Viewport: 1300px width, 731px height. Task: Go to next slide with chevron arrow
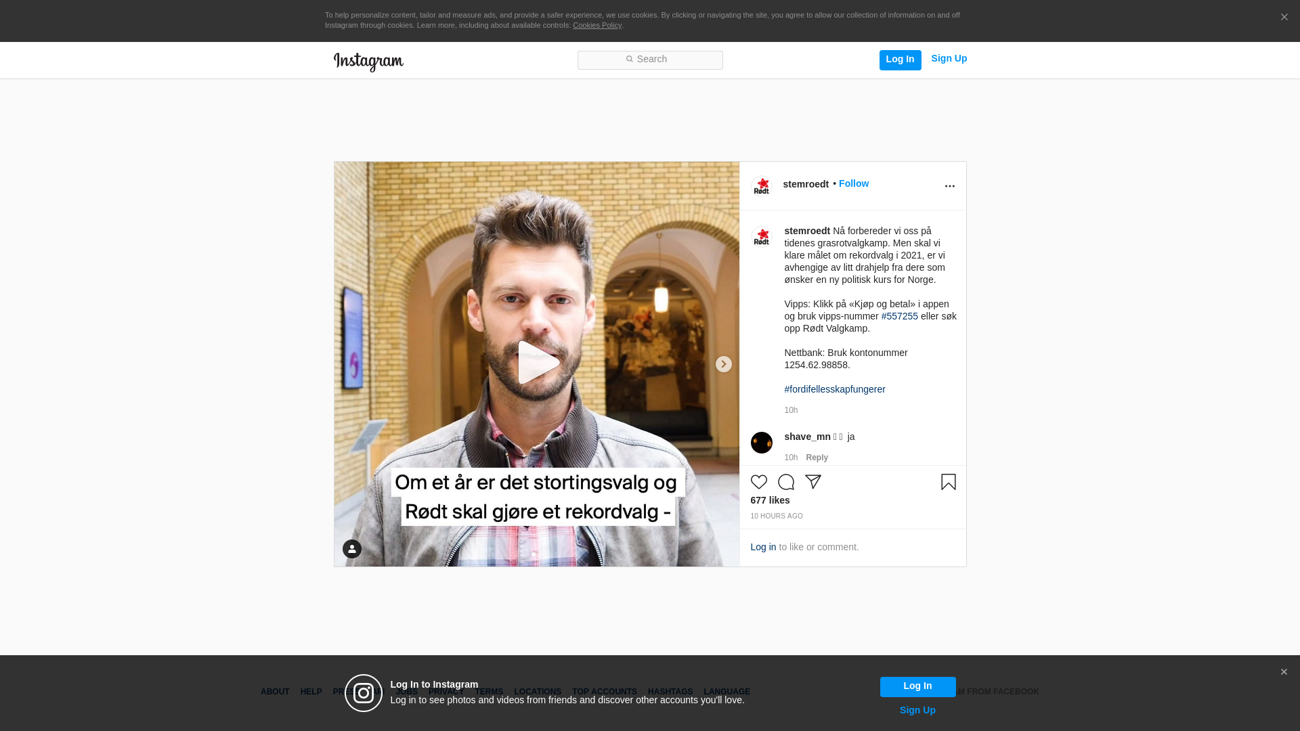pyautogui.click(x=724, y=364)
